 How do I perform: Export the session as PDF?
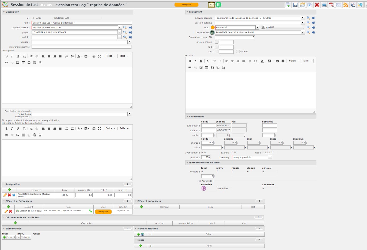coord(331,5)
